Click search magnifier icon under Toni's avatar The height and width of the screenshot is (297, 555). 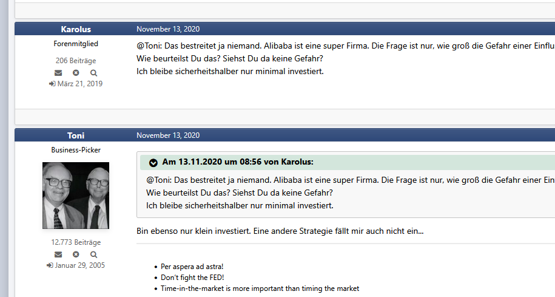tap(93, 254)
